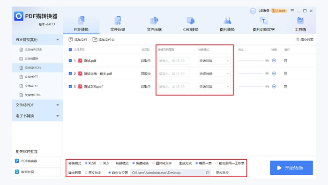The height and width of the screenshot is (185, 328).
Task: Select the 图片转文字 mode radio button
Action: 154,163
